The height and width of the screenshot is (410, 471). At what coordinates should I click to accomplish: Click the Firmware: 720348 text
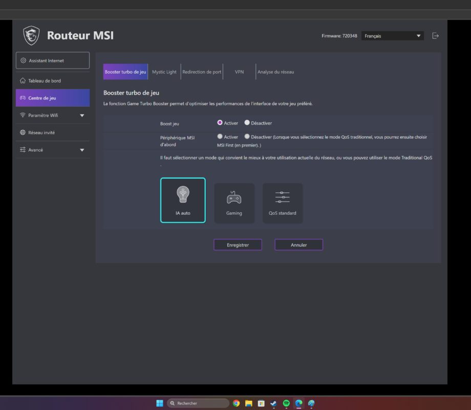click(x=339, y=36)
